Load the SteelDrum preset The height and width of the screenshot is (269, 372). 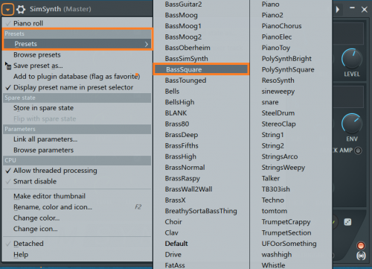(278, 113)
